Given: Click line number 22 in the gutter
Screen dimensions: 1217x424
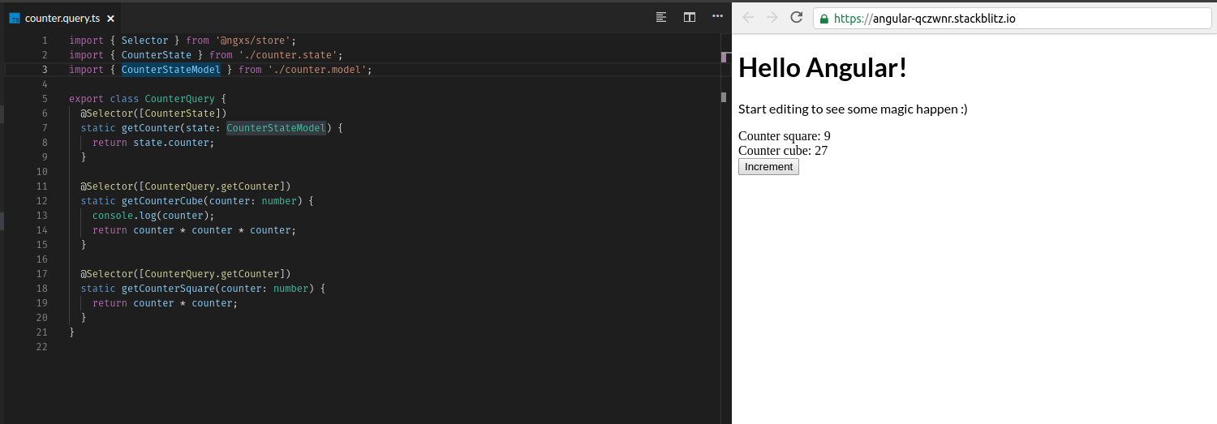Looking at the screenshot, I should pos(42,347).
